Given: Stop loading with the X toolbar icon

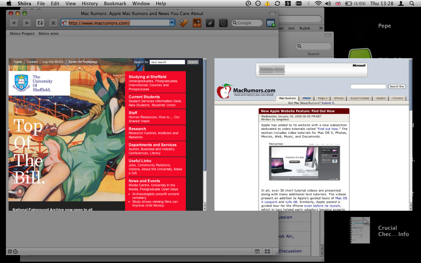Looking at the screenshot, I should click(x=53, y=23).
